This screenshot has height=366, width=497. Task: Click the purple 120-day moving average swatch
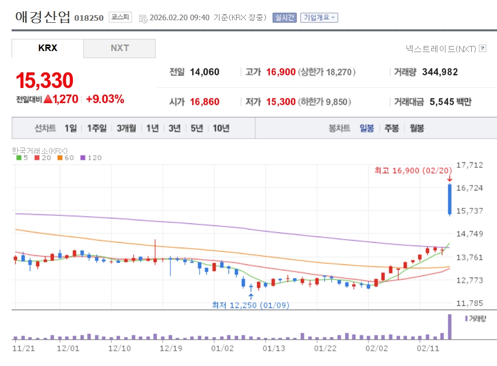(83, 158)
